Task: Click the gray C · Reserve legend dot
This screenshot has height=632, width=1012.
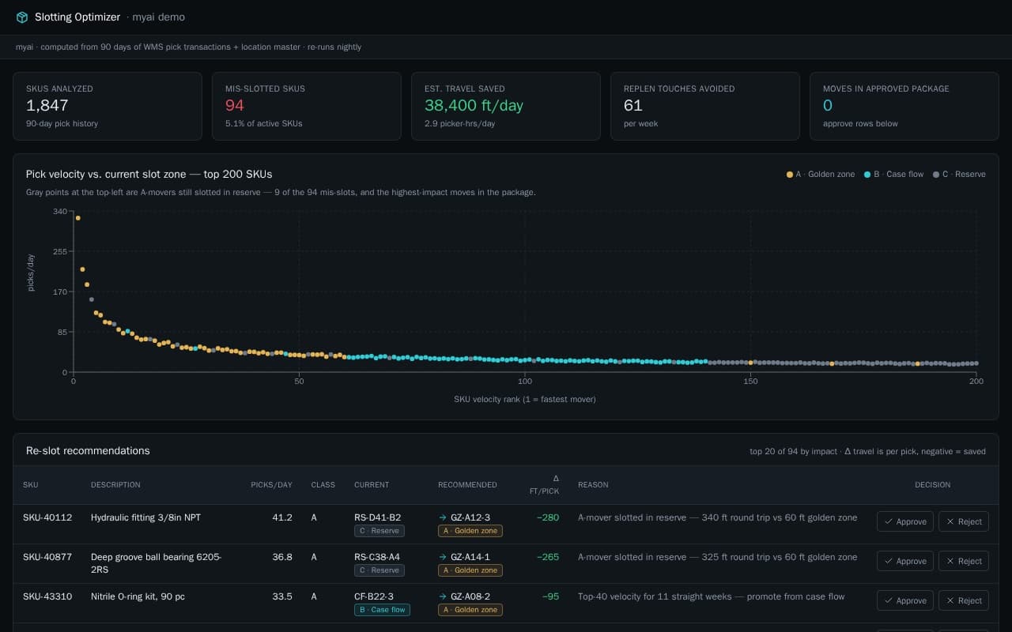Action: point(936,175)
